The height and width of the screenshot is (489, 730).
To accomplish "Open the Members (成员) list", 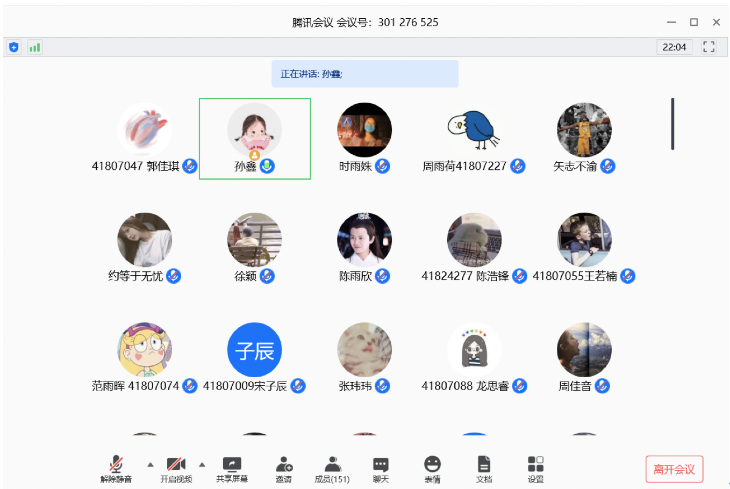I will coord(332,469).
